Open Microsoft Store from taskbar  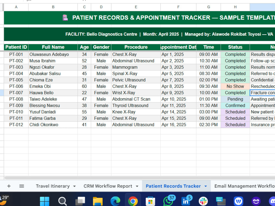pyautogui.click(x=150, y=201)
